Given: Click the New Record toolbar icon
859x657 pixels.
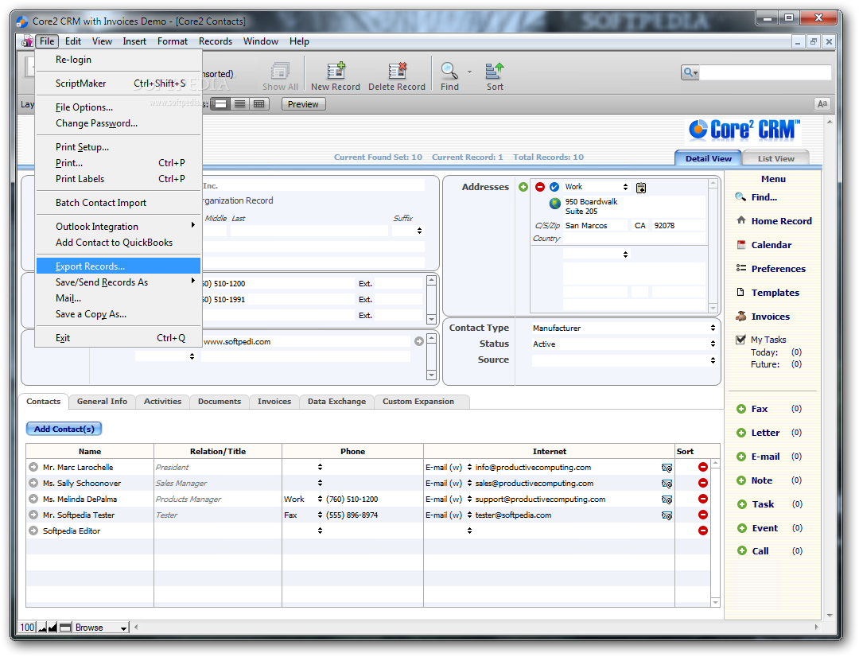Looking at the screenshot, I should click(x=336, y=71).
